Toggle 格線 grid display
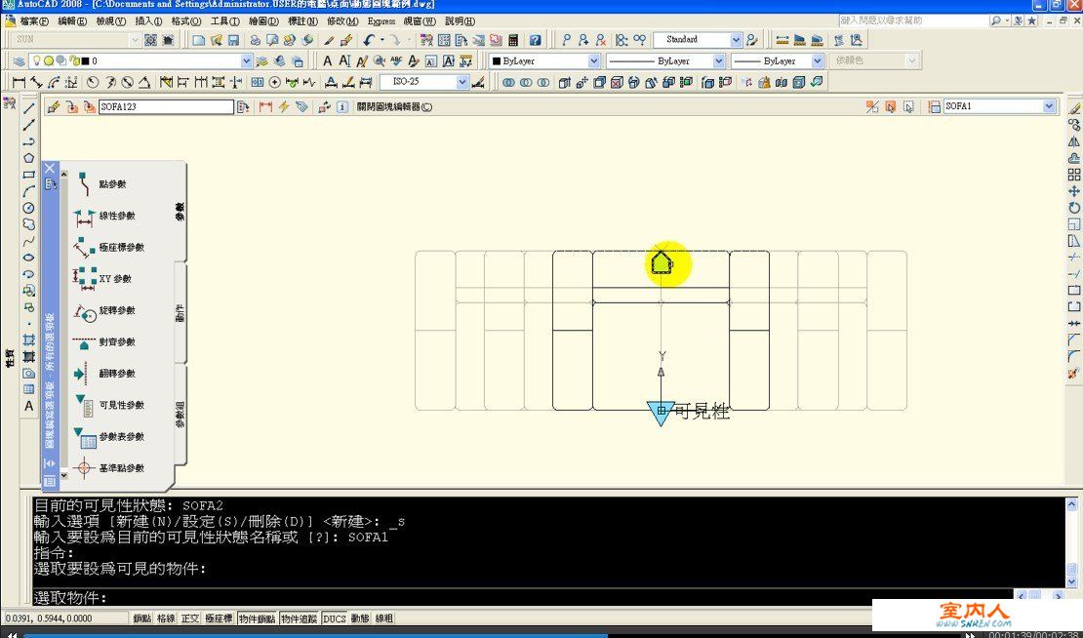 tap(166, 618)
